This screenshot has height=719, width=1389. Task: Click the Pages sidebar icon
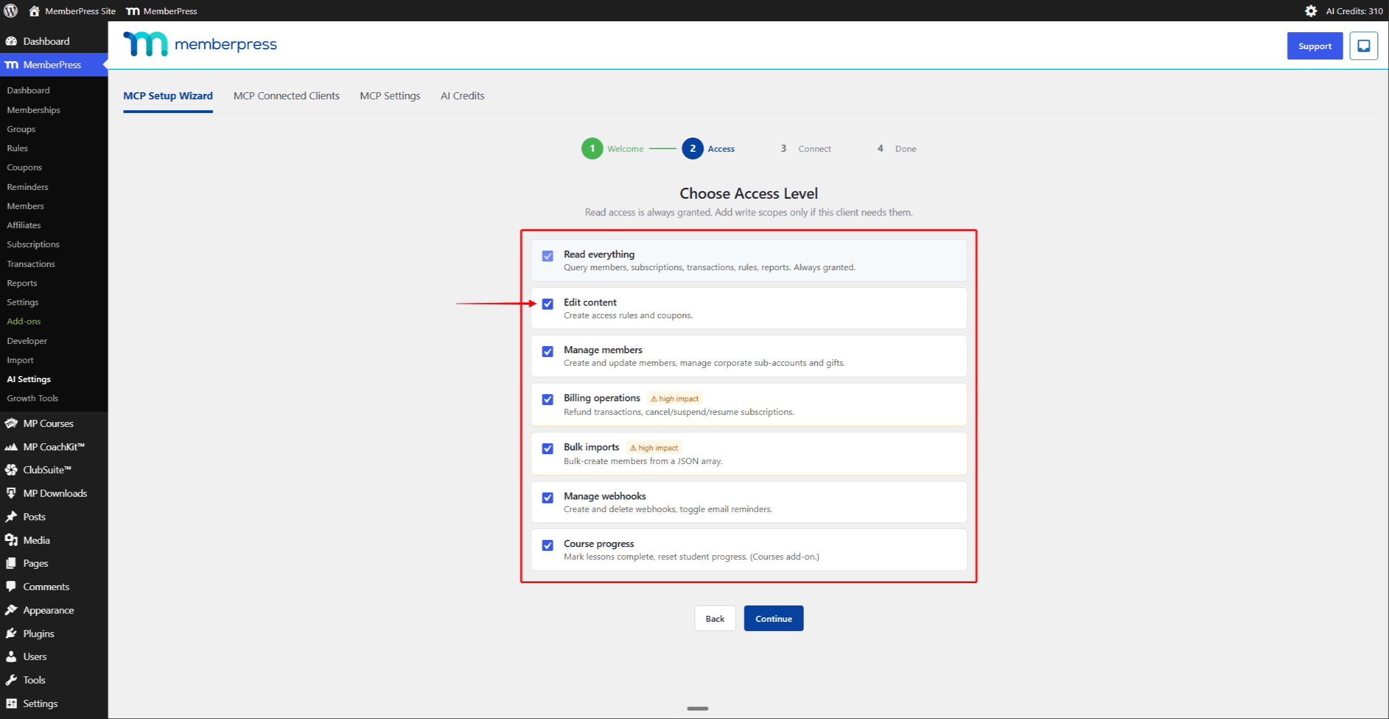[11, 563]
